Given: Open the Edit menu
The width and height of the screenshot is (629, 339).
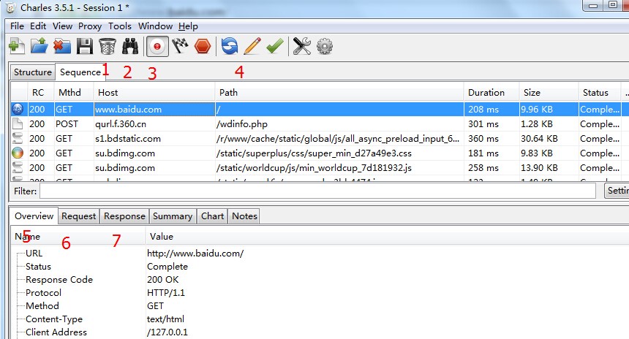Looking at the screenshot, I should (38, 26).
